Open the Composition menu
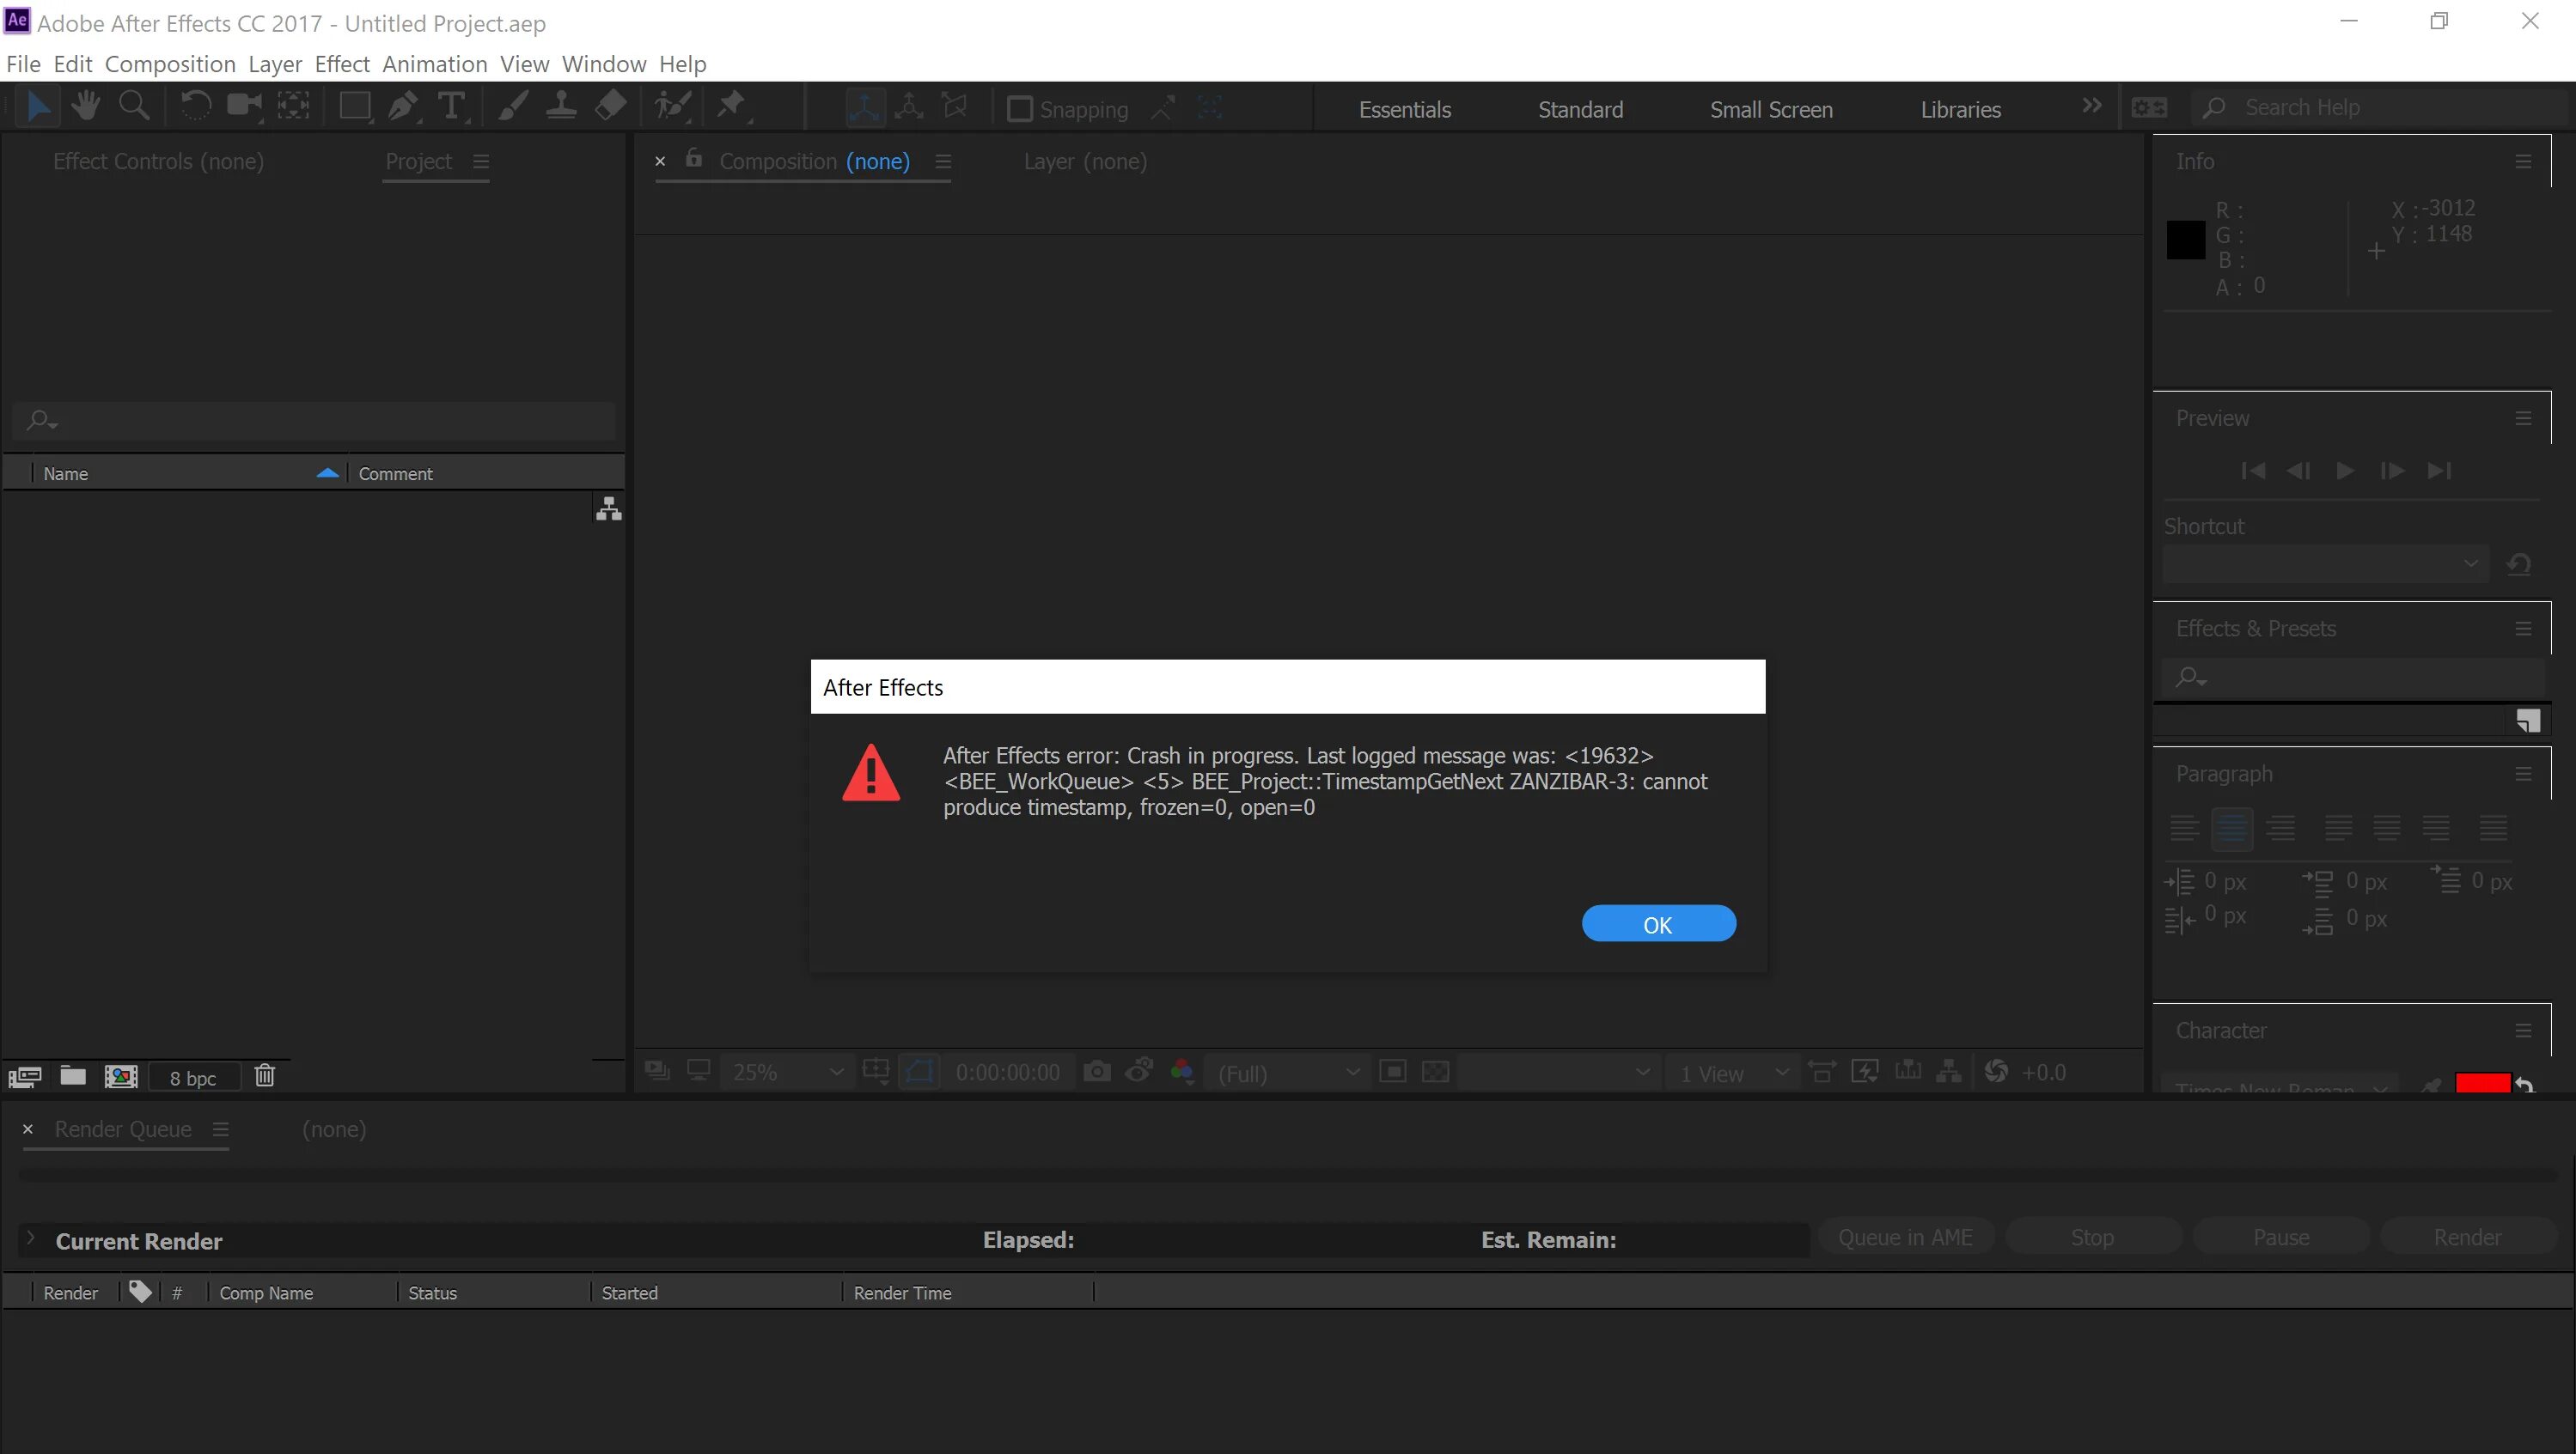Viewport: 2576px width, 1454px height. [x=170, y=64]
